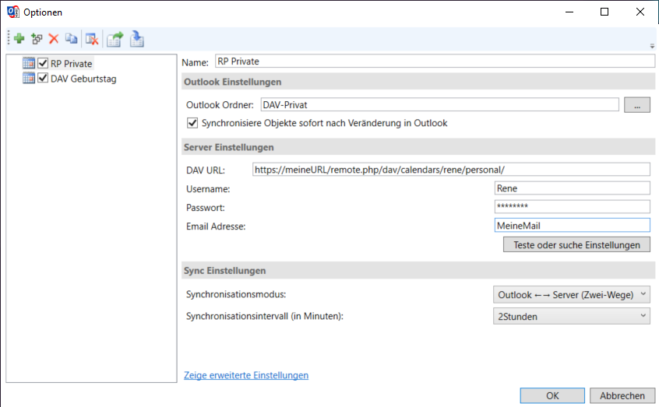Click the import profiles icon
Viewport: 659px width, 407px height.
point(136,38)
